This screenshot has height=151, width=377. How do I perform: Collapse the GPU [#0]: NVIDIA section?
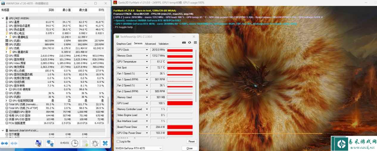point(3,18)
